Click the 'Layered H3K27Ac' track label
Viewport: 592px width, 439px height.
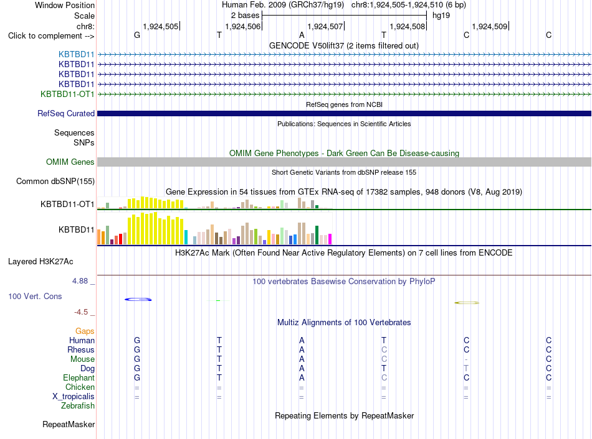[x=41, y=262]
